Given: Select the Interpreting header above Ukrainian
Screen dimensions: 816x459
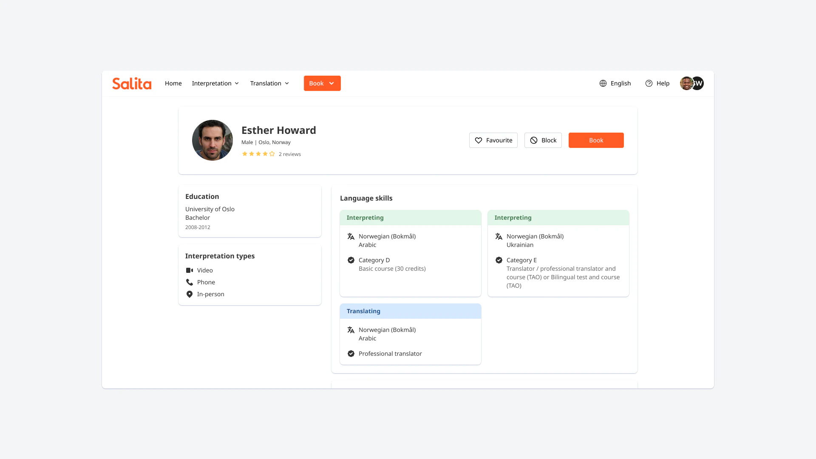Looking at the screenshot, I should (558, 218).
